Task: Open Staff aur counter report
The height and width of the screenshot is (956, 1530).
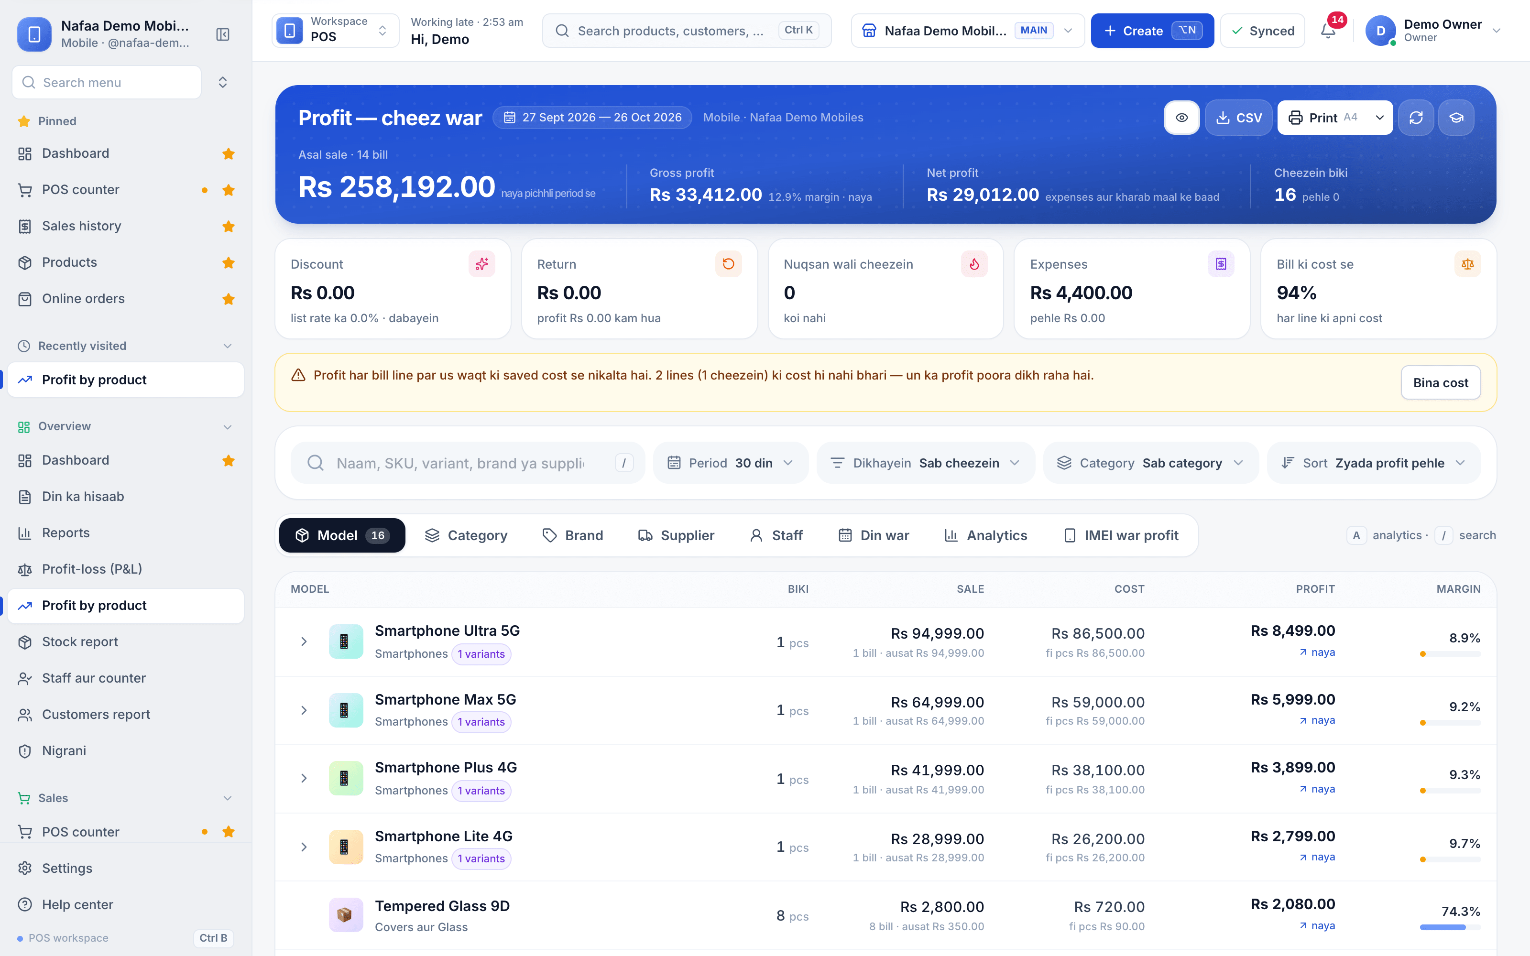Action: 126,678
